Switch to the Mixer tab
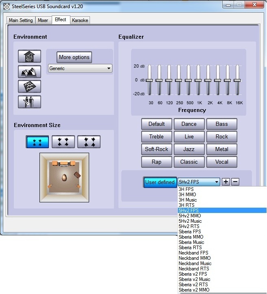This screenshot has height=294, width=267. 43,20
